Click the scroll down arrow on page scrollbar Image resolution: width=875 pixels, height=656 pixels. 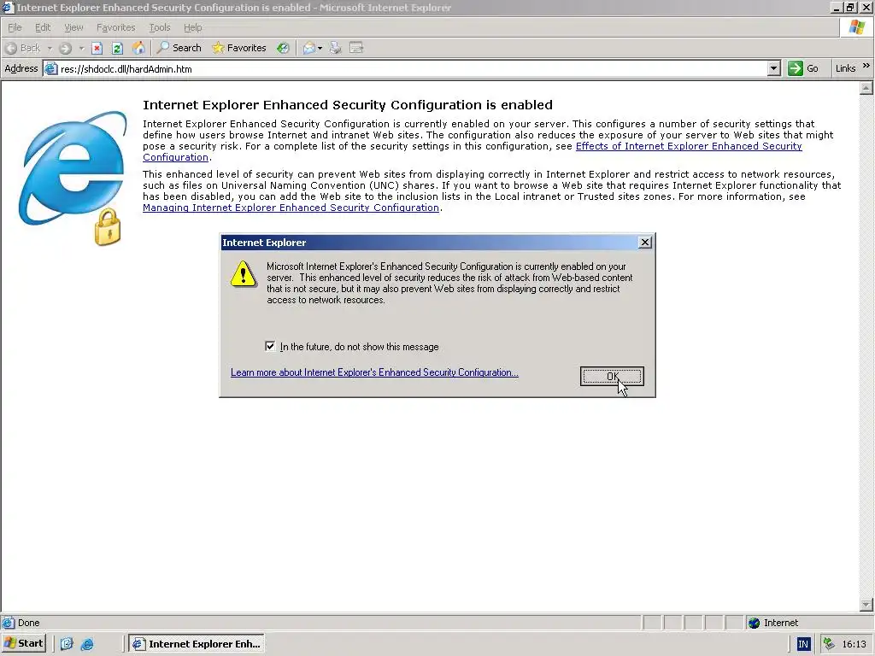point(866,605)
